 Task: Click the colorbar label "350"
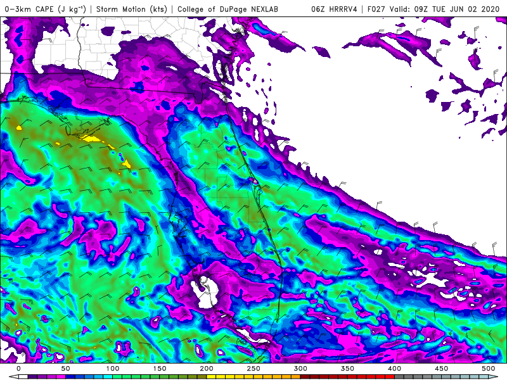pos(347,369)
